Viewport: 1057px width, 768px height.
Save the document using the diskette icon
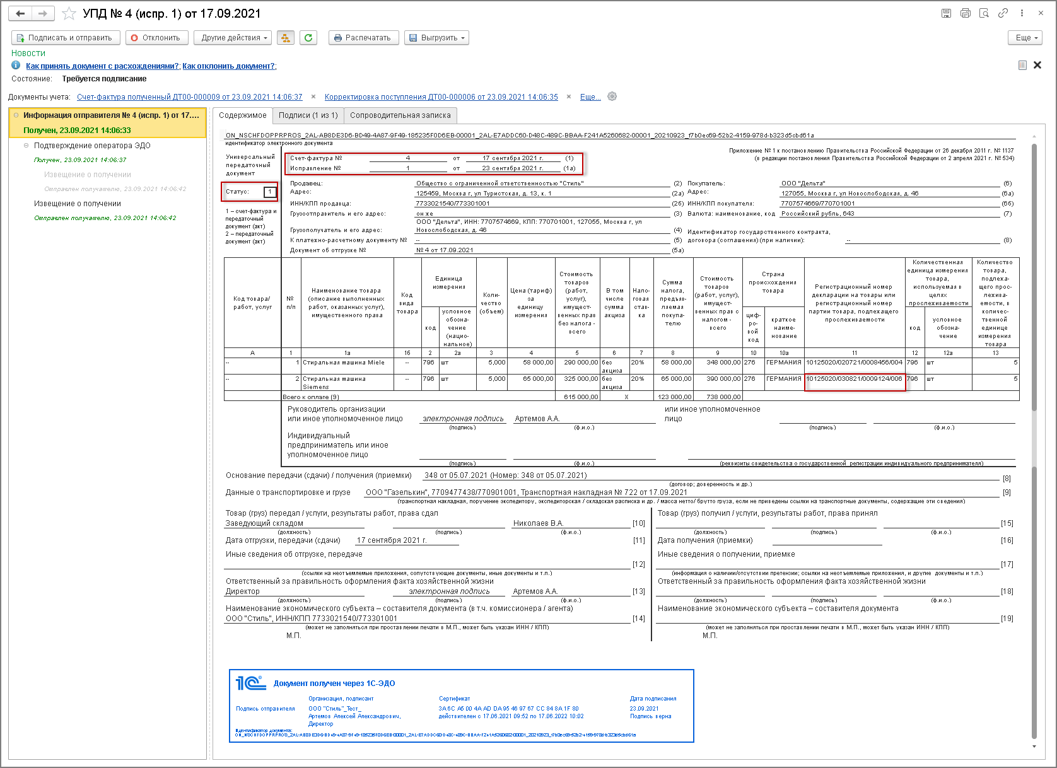(946, 13)
